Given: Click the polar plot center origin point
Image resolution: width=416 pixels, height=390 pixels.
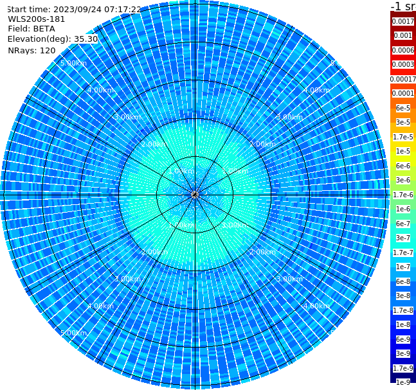Looking at the screenshot, I should click(x=195, y=195).
